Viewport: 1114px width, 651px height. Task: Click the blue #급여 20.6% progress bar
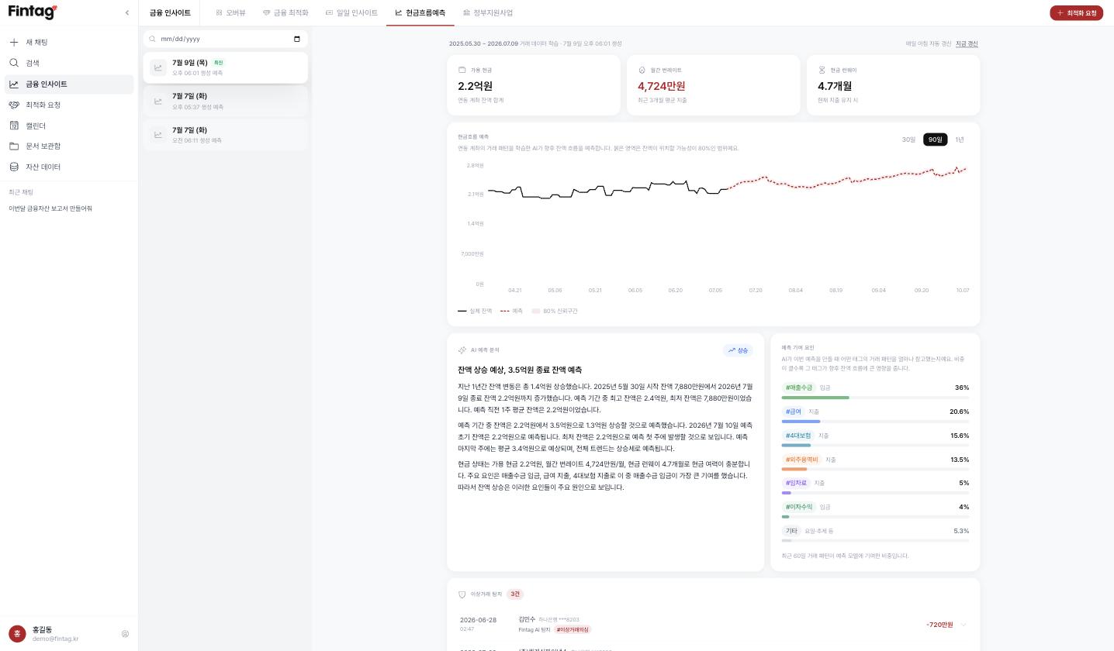click(x=801, y=422)
